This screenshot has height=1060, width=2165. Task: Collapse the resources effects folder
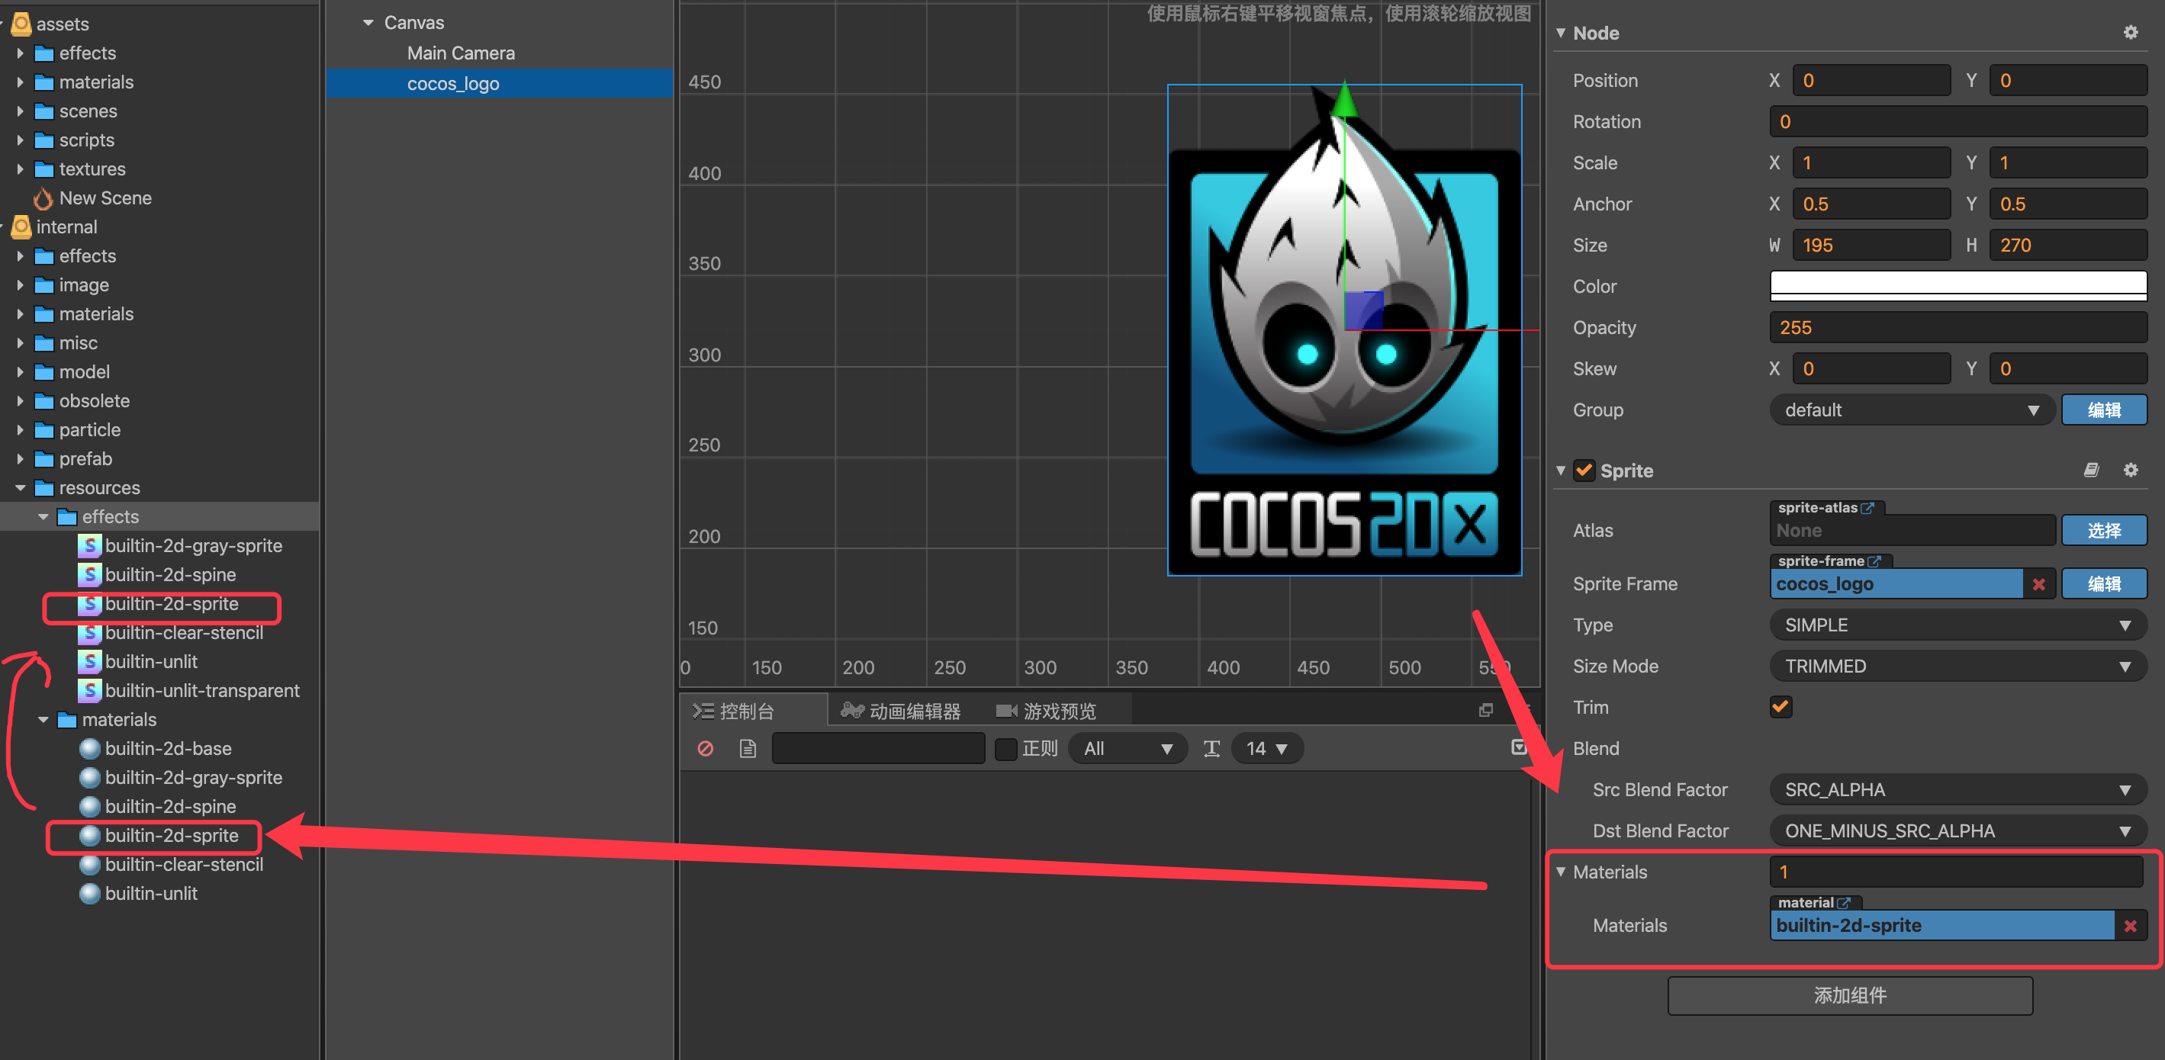(43, 516)
